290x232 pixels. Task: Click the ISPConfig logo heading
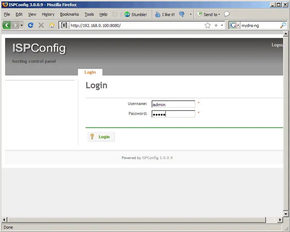(39, 48)
